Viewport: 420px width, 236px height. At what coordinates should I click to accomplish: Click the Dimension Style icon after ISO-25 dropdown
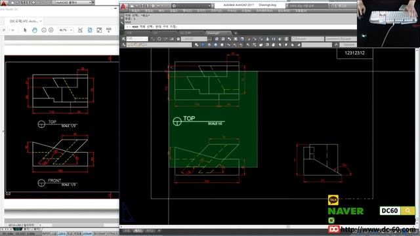(x=210, y=39)
